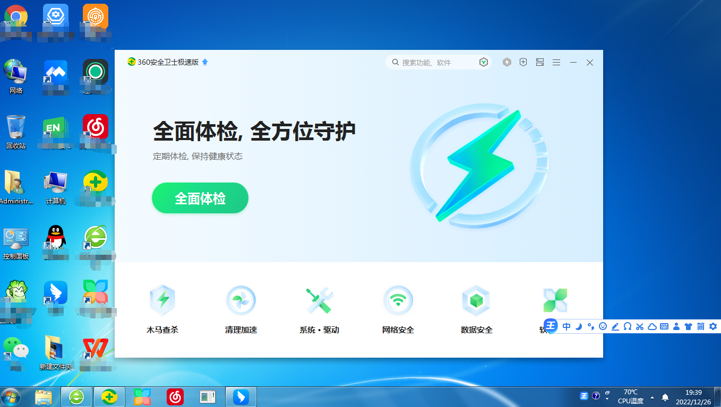Click the cloud sync icon in IME bar
The image size is (721, 407).
(652, 326)
